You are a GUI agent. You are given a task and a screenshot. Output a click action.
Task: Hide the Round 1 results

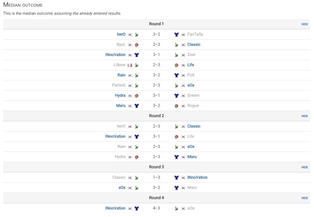click(304, 24)
